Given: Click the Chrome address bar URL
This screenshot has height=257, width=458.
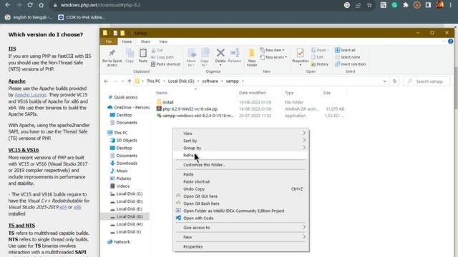Looking at the screenshot, I should [x=100, y=5].
